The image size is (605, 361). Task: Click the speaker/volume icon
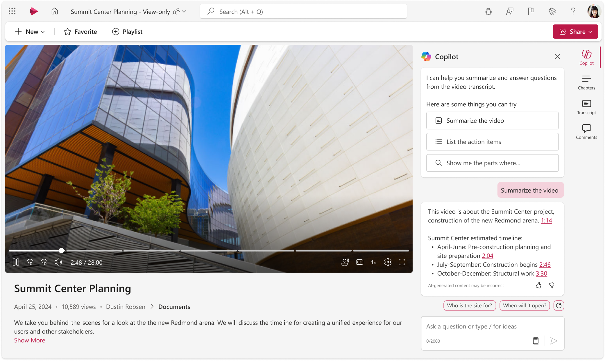point(58,262)
